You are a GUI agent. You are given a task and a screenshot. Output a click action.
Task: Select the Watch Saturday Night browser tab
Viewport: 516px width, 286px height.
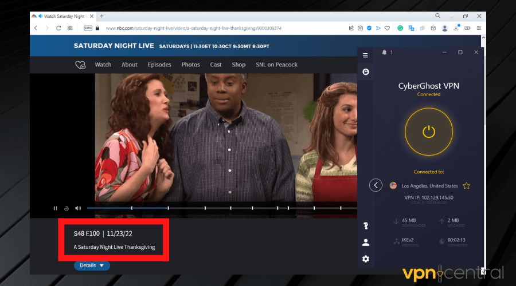[62, 16]
